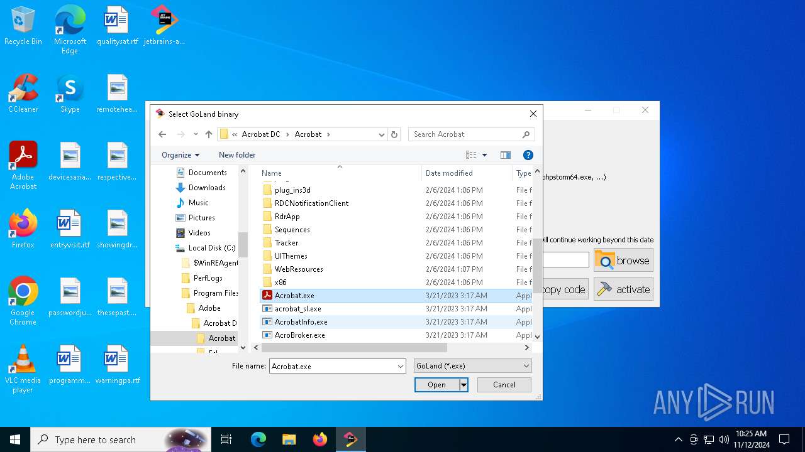The image size is (805, 452).
Task: Go up one folder level arrow
Action: (209, 134)
